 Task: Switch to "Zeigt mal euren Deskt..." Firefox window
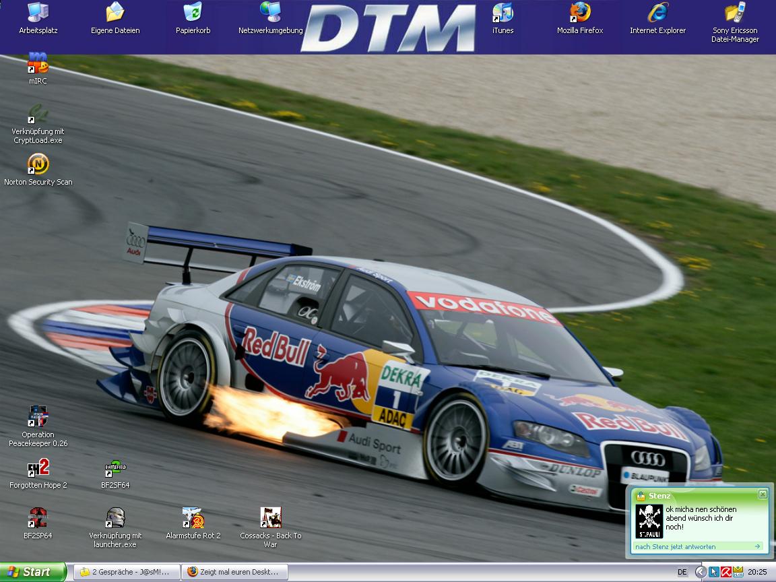tap(234, 572)
